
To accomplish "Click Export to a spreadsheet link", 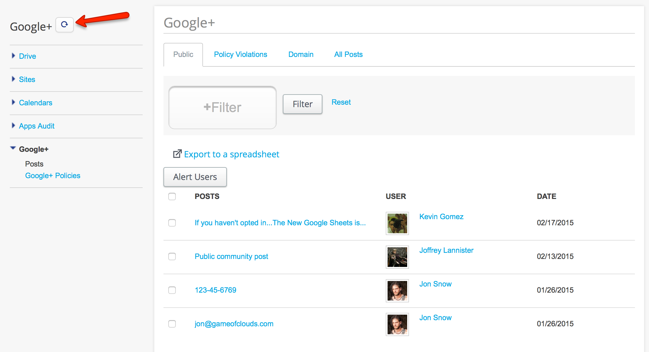I will pyautogui.click(x=231, y=154).
